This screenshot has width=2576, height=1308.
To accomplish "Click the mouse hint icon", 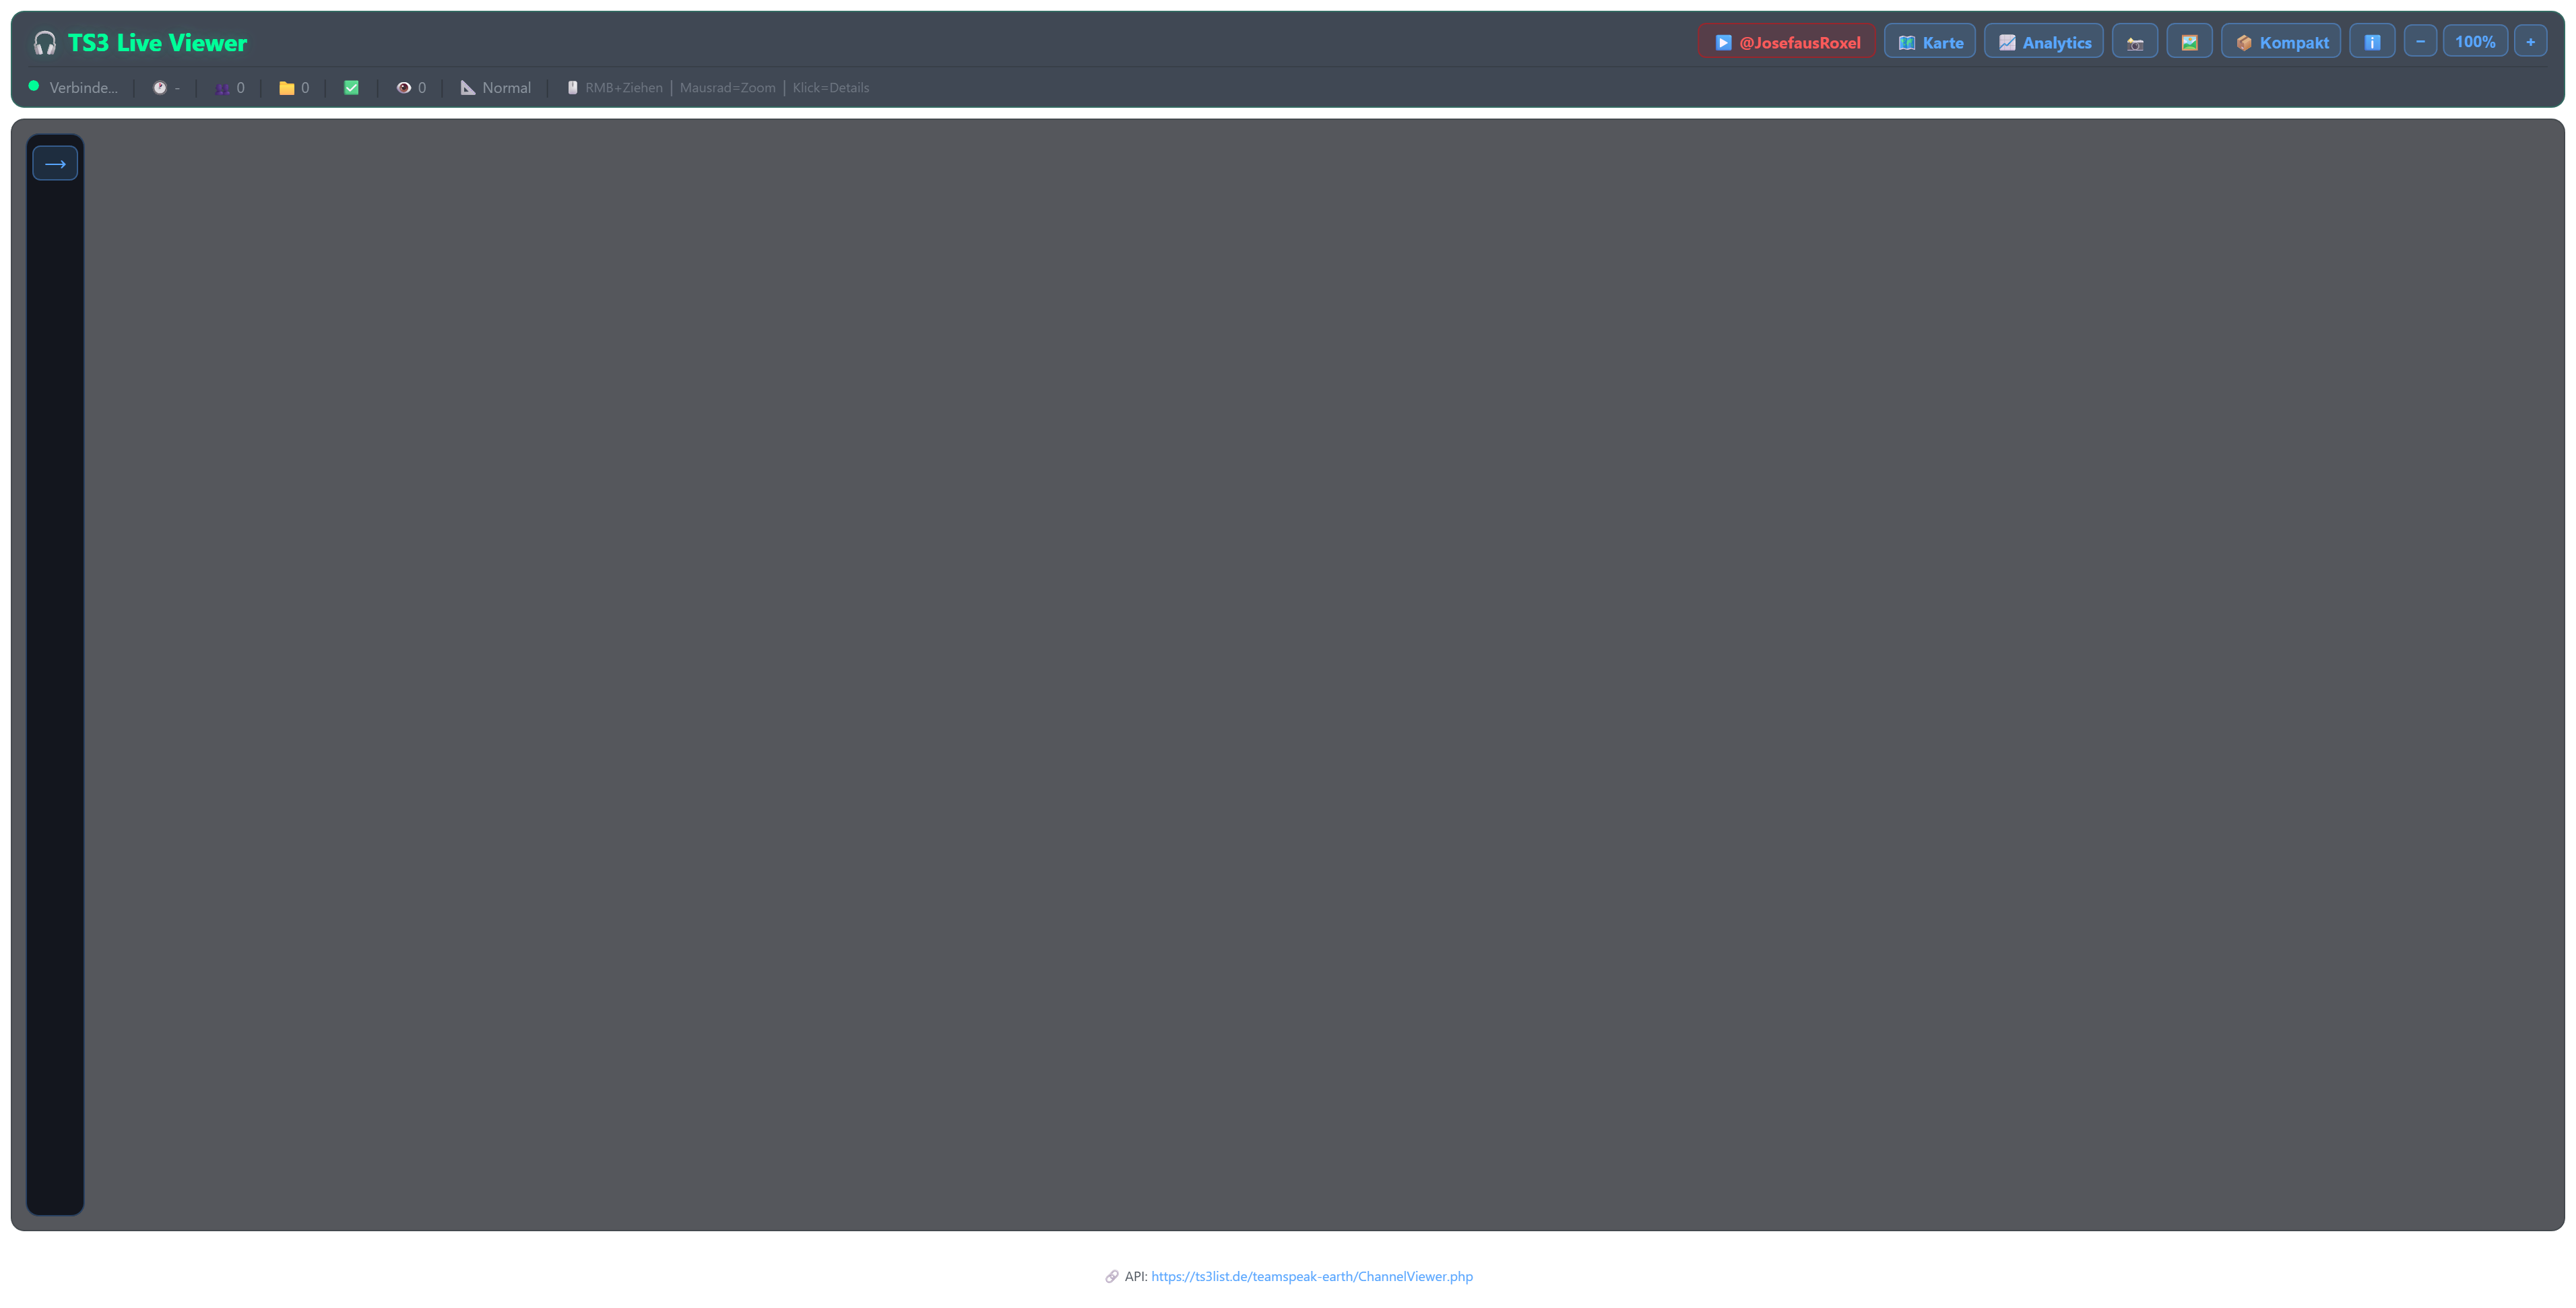I will pos(572,88).
